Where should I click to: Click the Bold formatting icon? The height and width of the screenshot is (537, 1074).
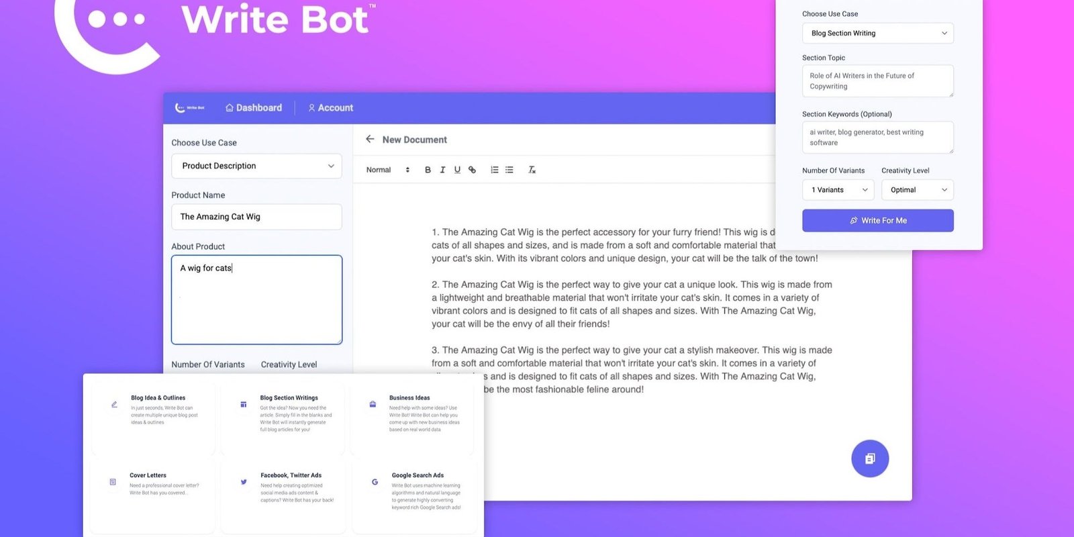coord(428,170)
